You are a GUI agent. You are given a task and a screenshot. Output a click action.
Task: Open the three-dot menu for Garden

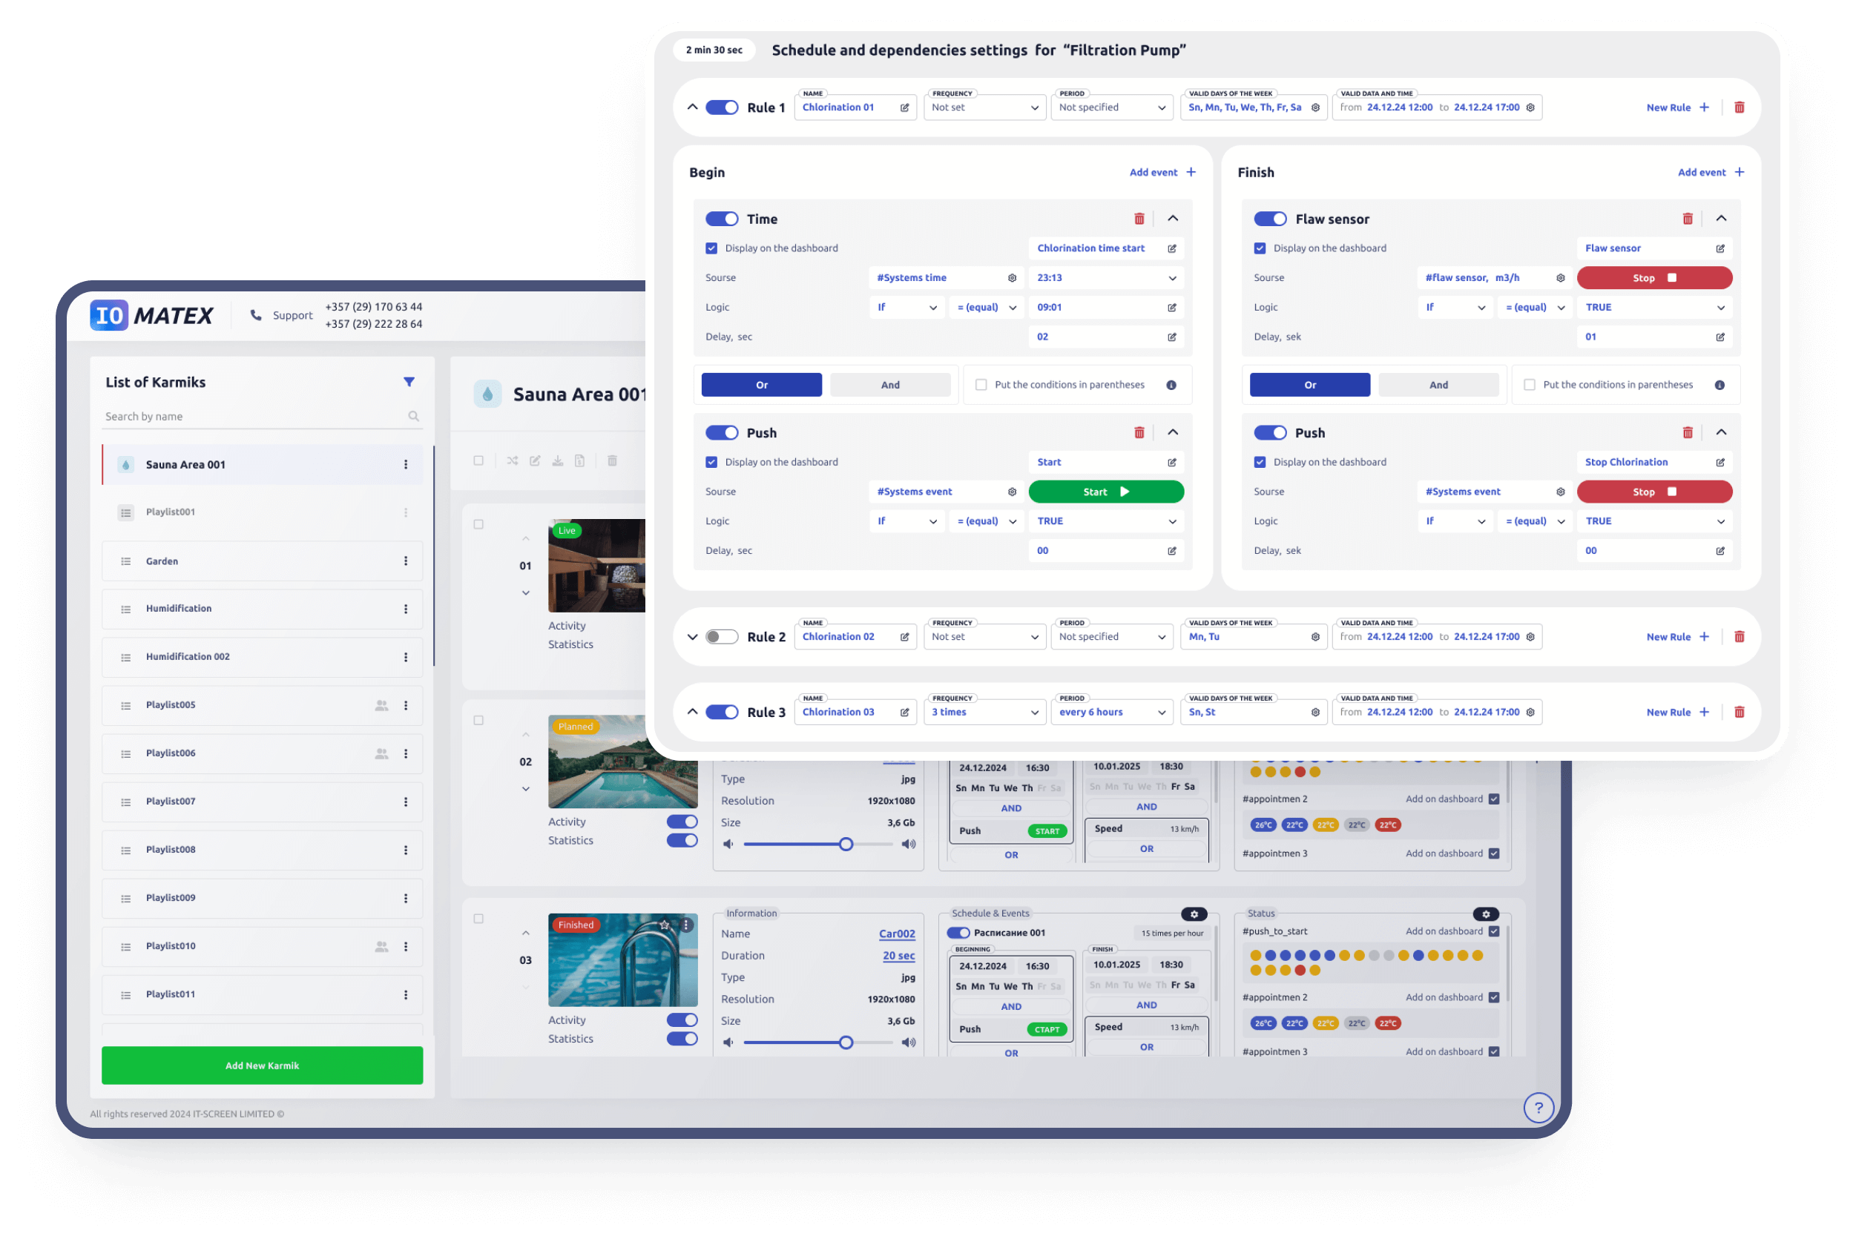(406, 561)
